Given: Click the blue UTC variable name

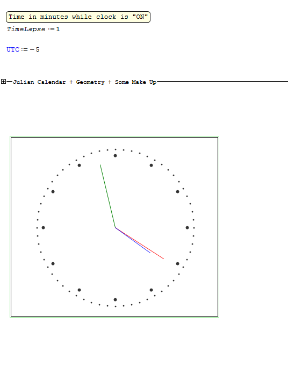Looking at the screenshot, I should pyautogui.click(x=13, y=49).
